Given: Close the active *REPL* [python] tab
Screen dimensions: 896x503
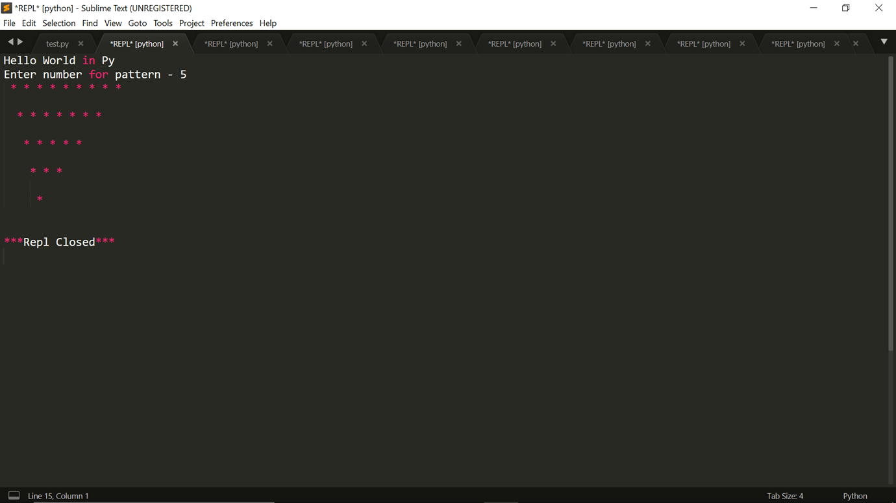Looking at the screenshot, I should tap(175, 43).
